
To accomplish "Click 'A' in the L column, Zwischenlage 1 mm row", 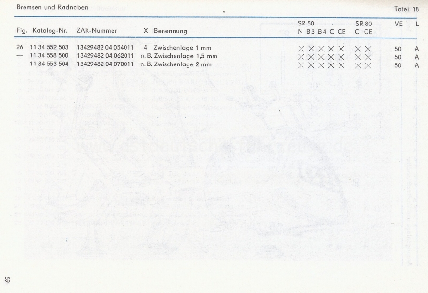I will [x=417, y=49].
